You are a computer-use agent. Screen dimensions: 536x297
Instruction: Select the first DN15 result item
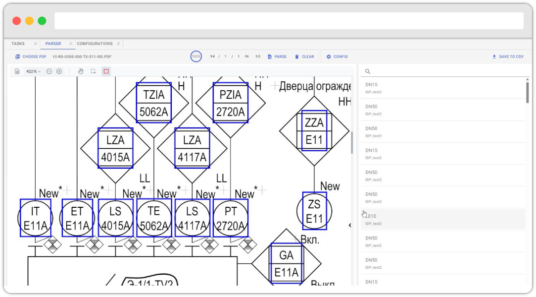coord(443,88)
